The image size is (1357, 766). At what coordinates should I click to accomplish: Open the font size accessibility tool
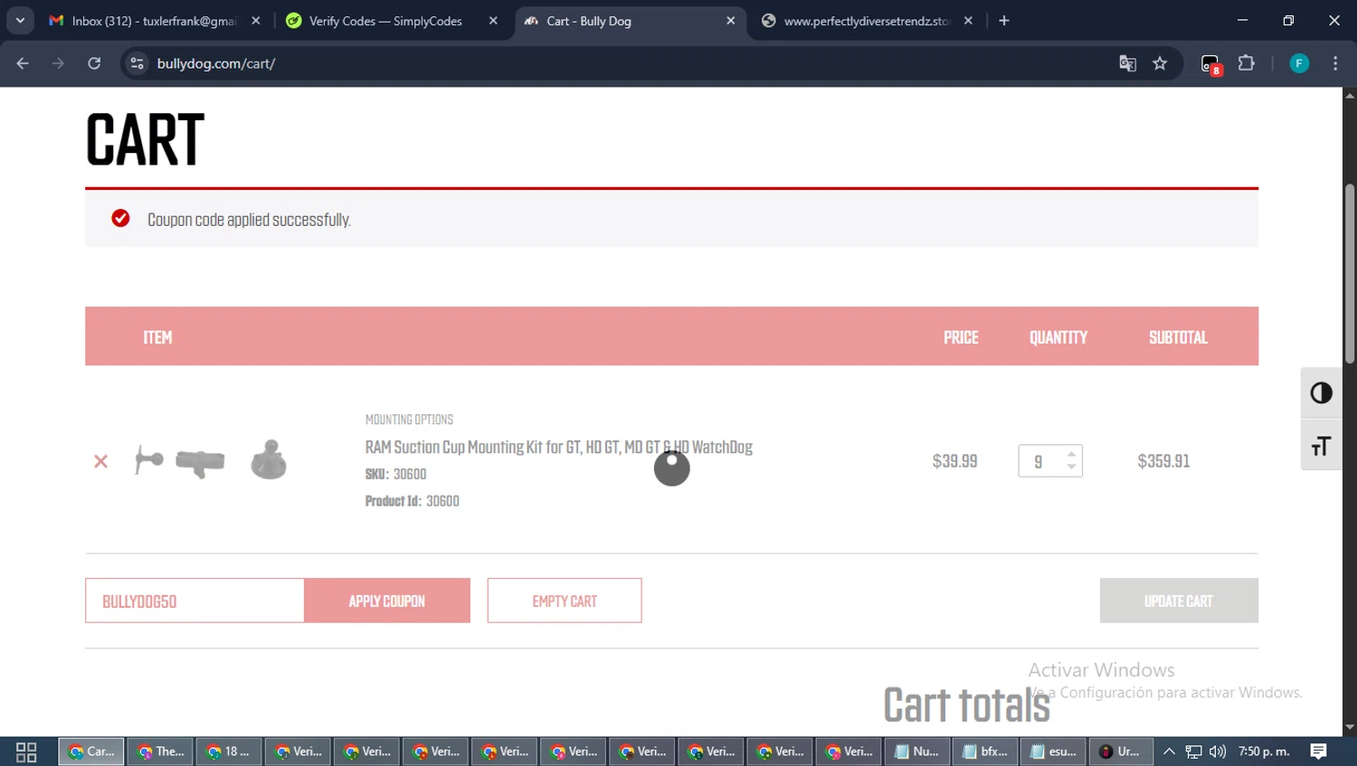click(1321, 446)
